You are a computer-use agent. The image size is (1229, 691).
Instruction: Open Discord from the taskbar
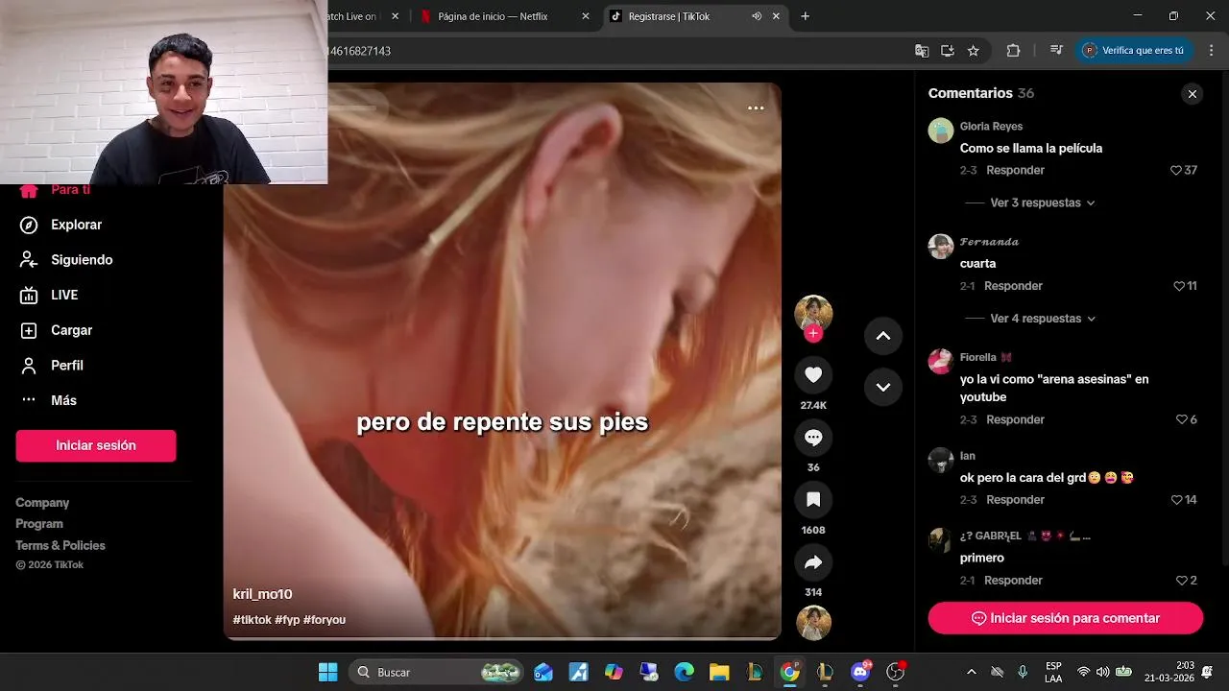click(x=860, y=672)
